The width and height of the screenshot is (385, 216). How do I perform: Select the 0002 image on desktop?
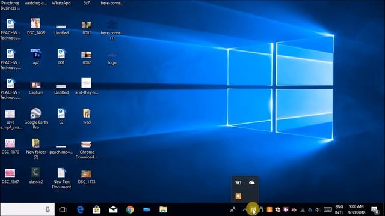click(87, 58)
